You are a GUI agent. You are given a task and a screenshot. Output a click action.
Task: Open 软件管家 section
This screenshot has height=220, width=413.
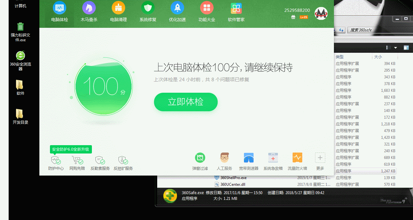pos(236,12)
